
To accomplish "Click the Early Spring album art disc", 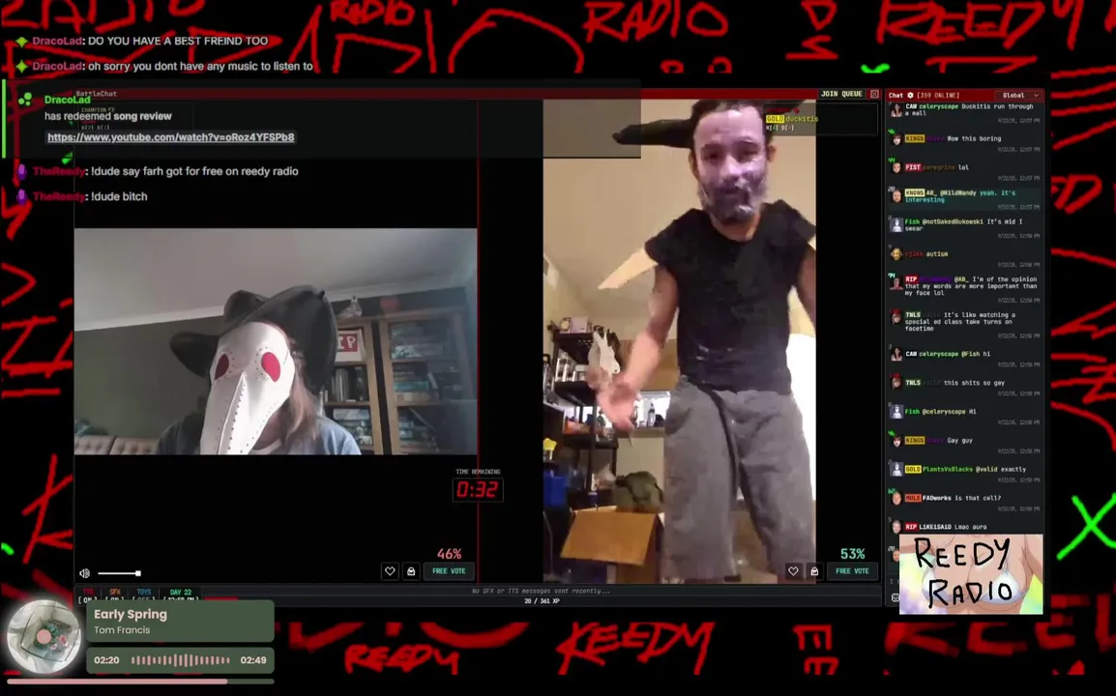I will (x=44, y=636).
